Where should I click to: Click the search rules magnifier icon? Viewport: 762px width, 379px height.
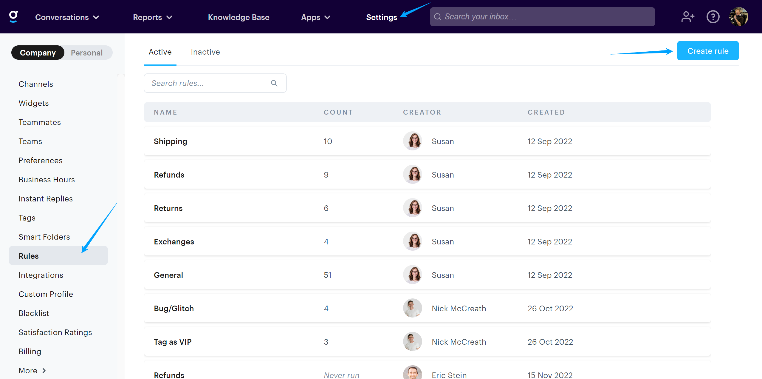[274, 83]
